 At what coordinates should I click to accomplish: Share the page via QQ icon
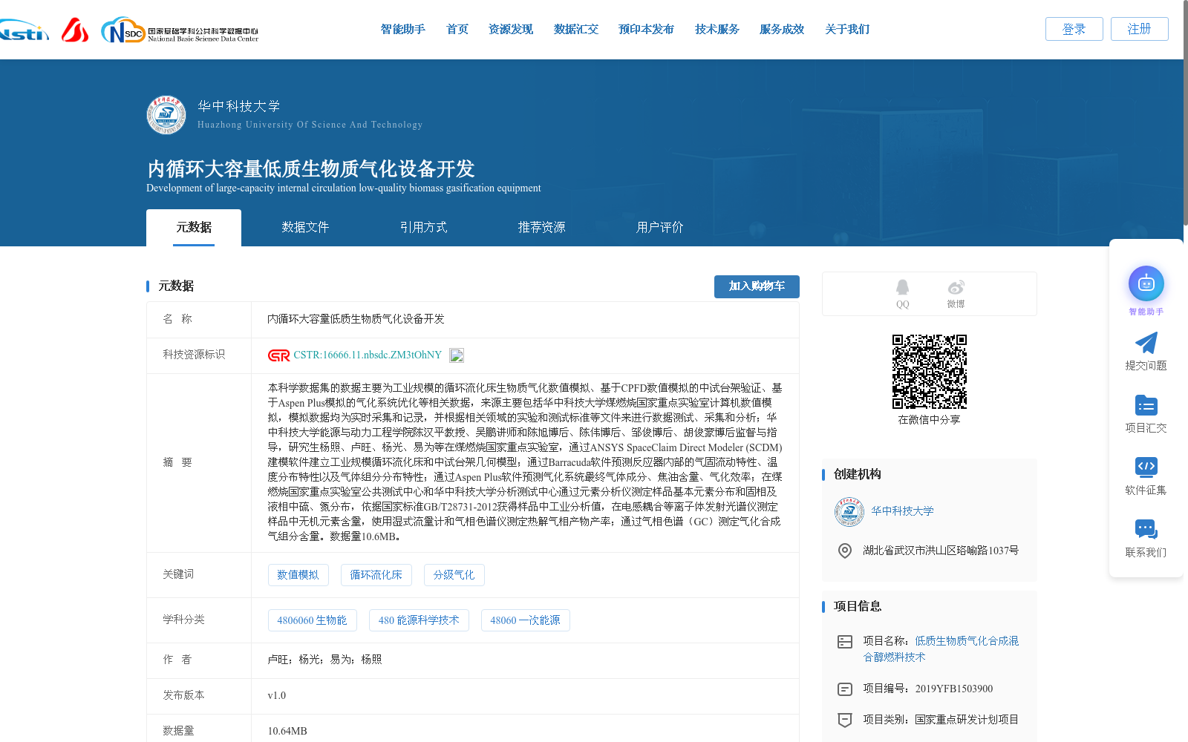[x=901, y=289]
